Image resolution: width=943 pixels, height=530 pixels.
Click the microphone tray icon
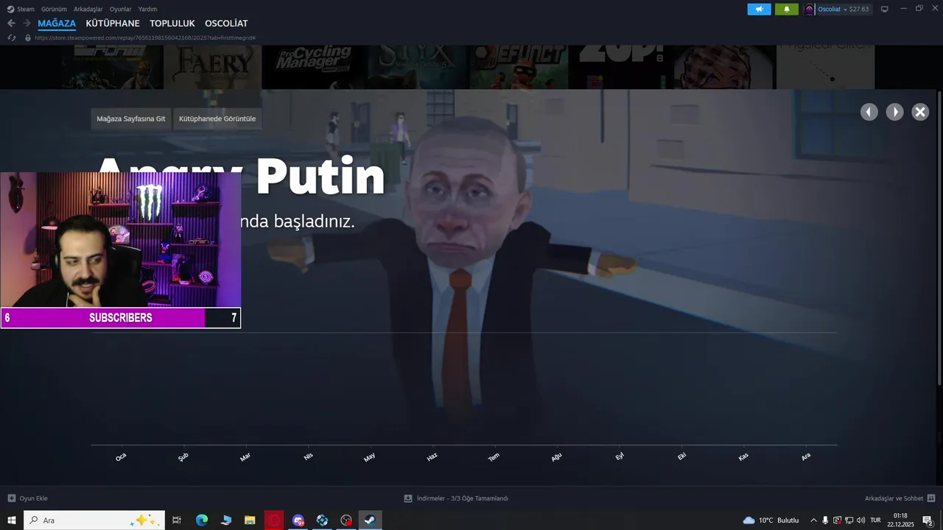coord(825,520)
